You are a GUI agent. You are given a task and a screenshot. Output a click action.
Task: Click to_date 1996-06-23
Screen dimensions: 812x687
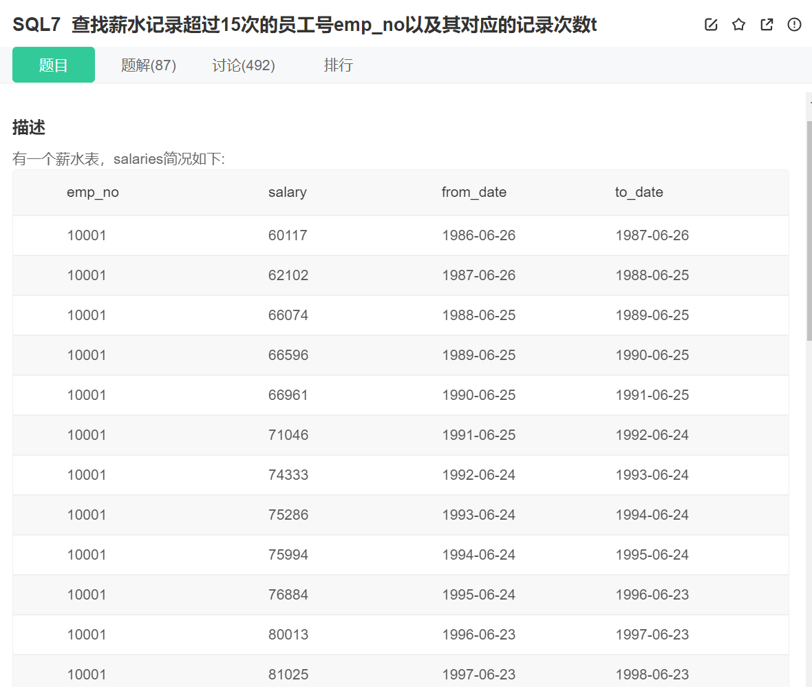coord(652,594)
